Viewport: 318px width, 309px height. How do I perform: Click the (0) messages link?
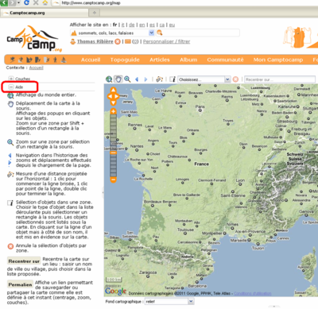[135, 41]
